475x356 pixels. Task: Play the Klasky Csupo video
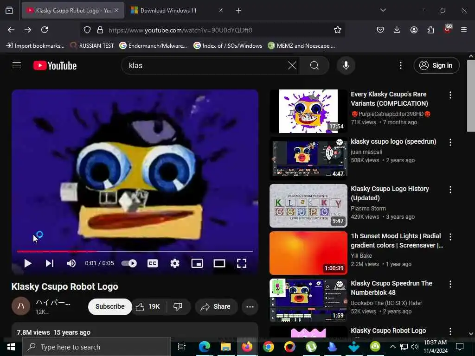(27, 263)
